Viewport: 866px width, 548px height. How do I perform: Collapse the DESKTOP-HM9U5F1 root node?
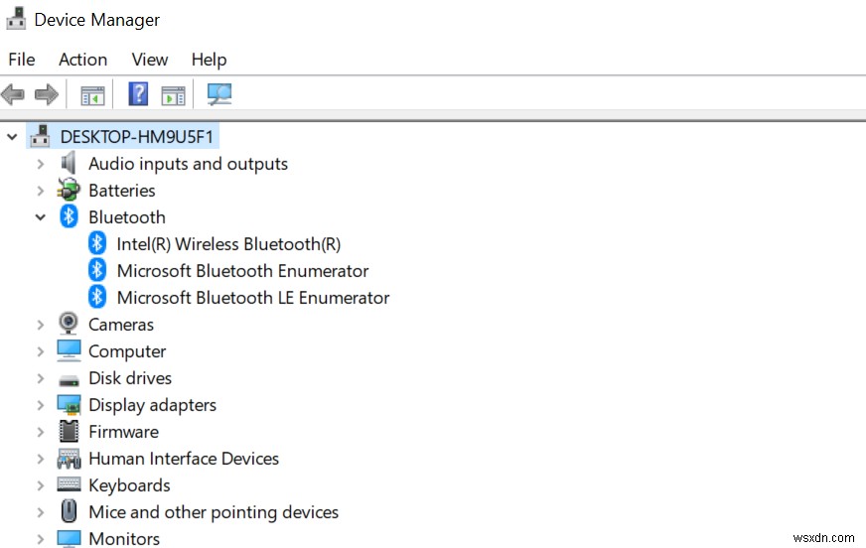[12, 137]
